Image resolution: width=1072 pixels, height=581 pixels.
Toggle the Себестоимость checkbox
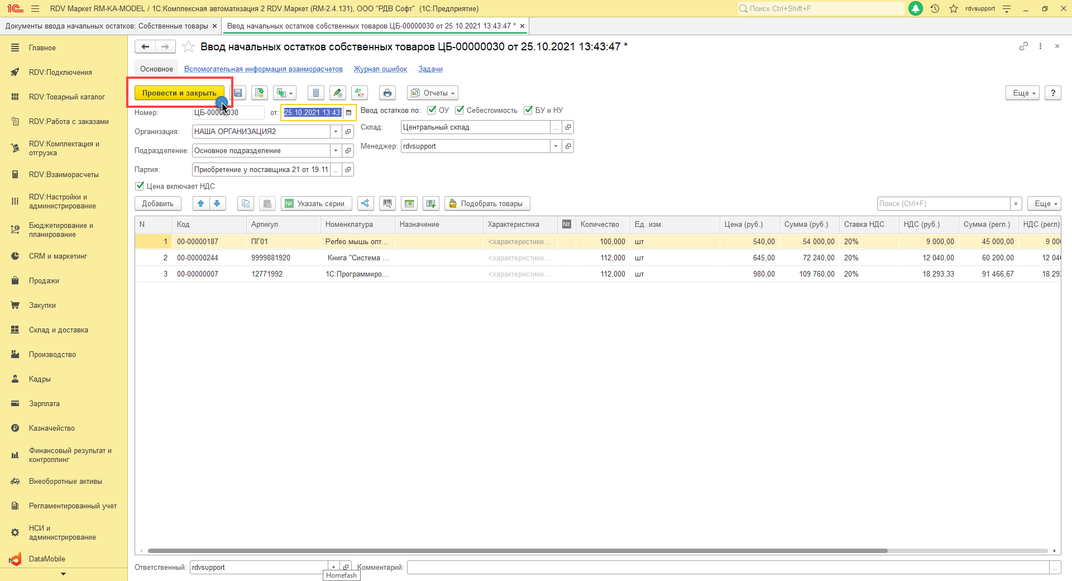click(460, 110)
